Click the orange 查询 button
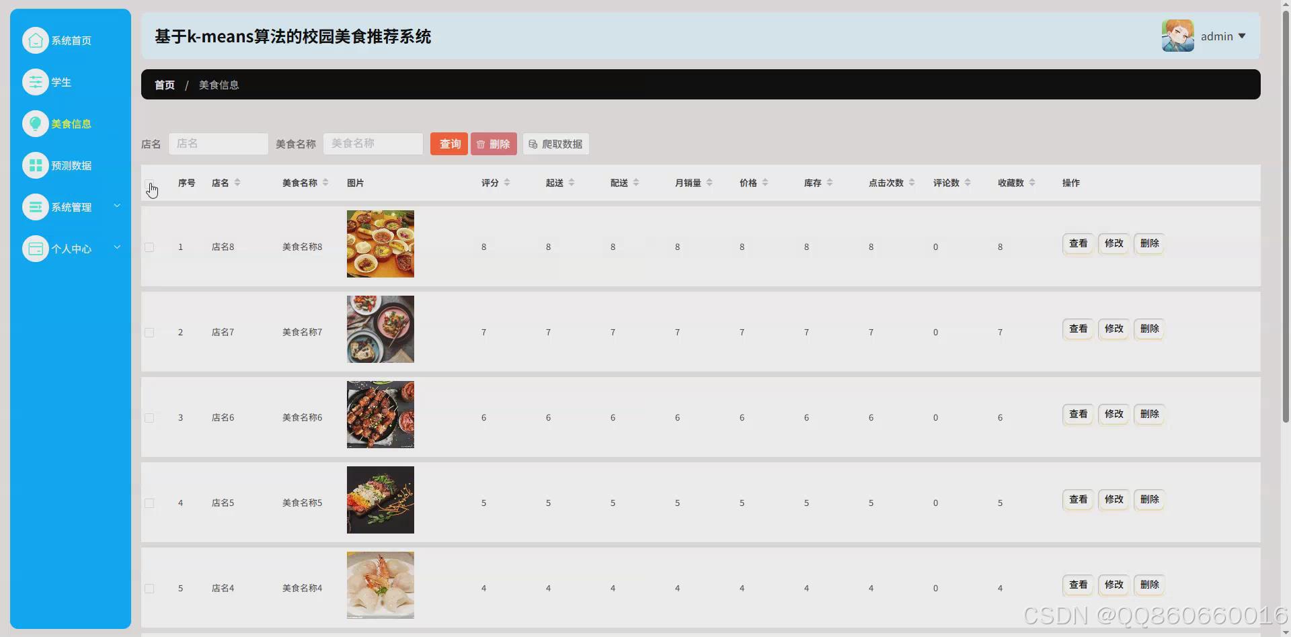This screenshot has width=1291, height=637. pos(449,144)
